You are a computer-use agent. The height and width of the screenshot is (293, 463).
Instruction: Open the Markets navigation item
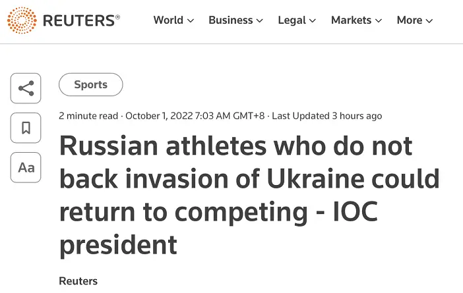pos(351,20)
